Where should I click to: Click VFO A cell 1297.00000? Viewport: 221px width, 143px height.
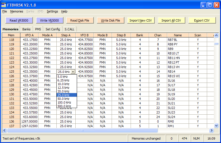(29, 121)
